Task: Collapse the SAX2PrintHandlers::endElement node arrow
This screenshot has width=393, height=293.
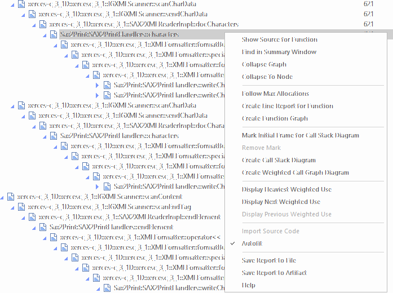Action: 35,227
